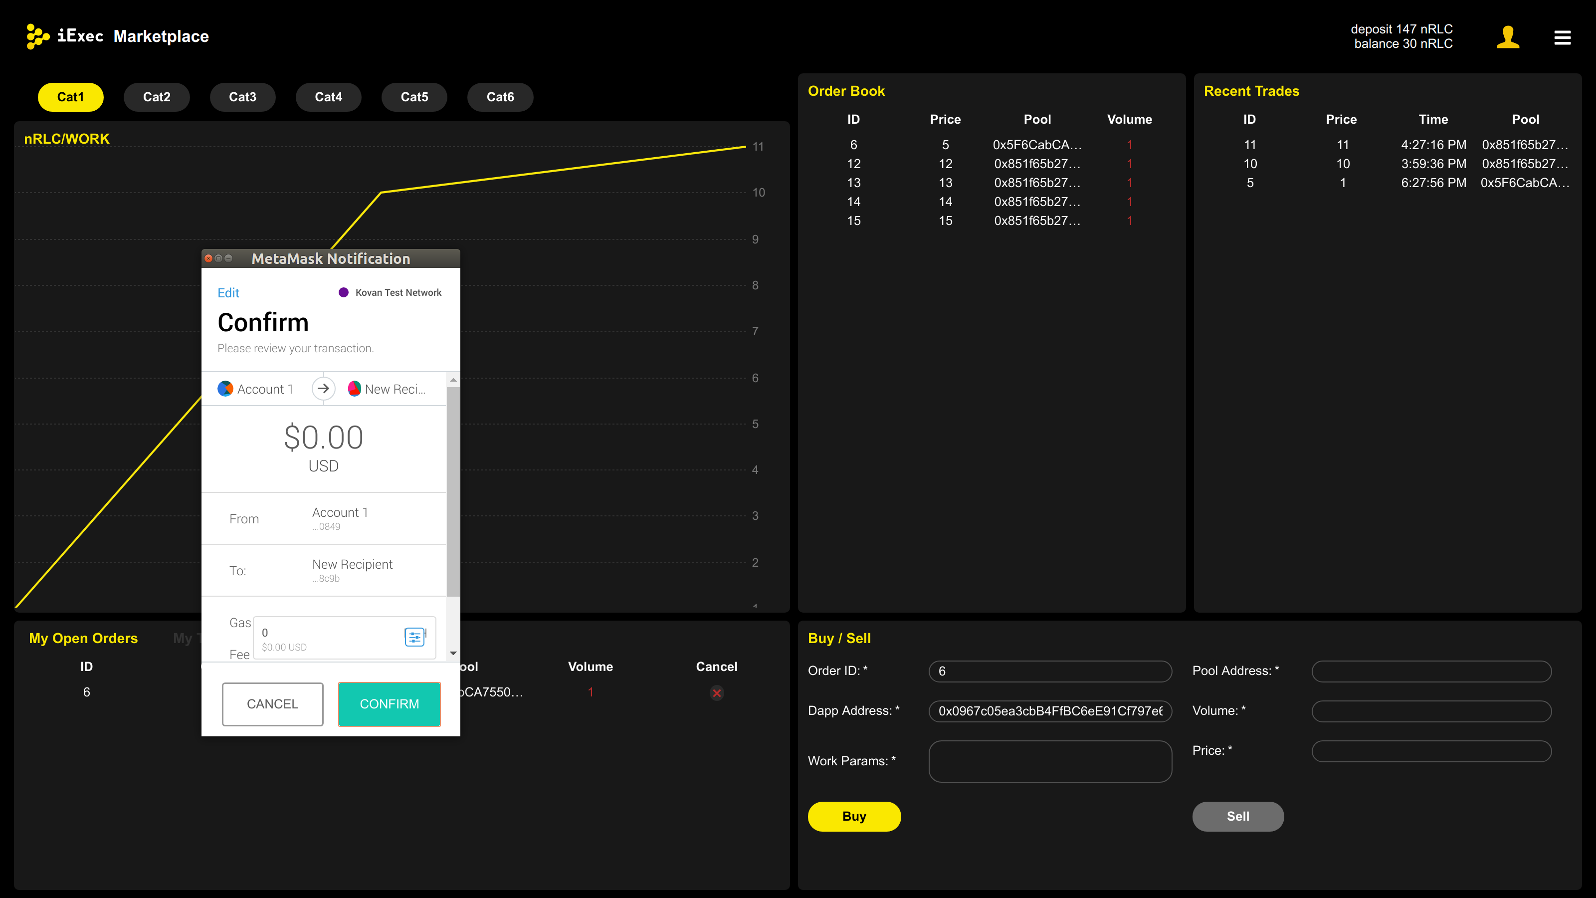The width and height of the screenshot is (1596, 898).
Task: Select the Cat1 category pill
Action: [x=70, y=97]
